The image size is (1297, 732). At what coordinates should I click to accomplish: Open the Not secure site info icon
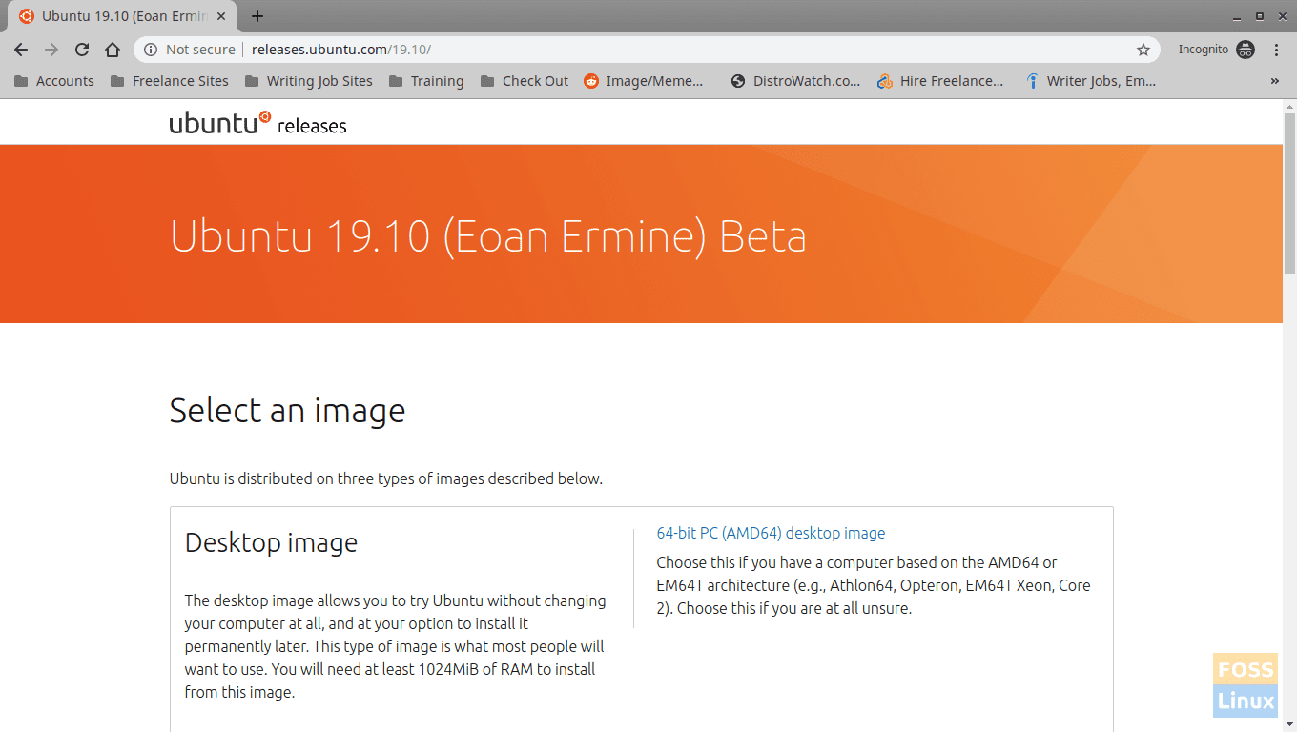[x=151, y=50]
